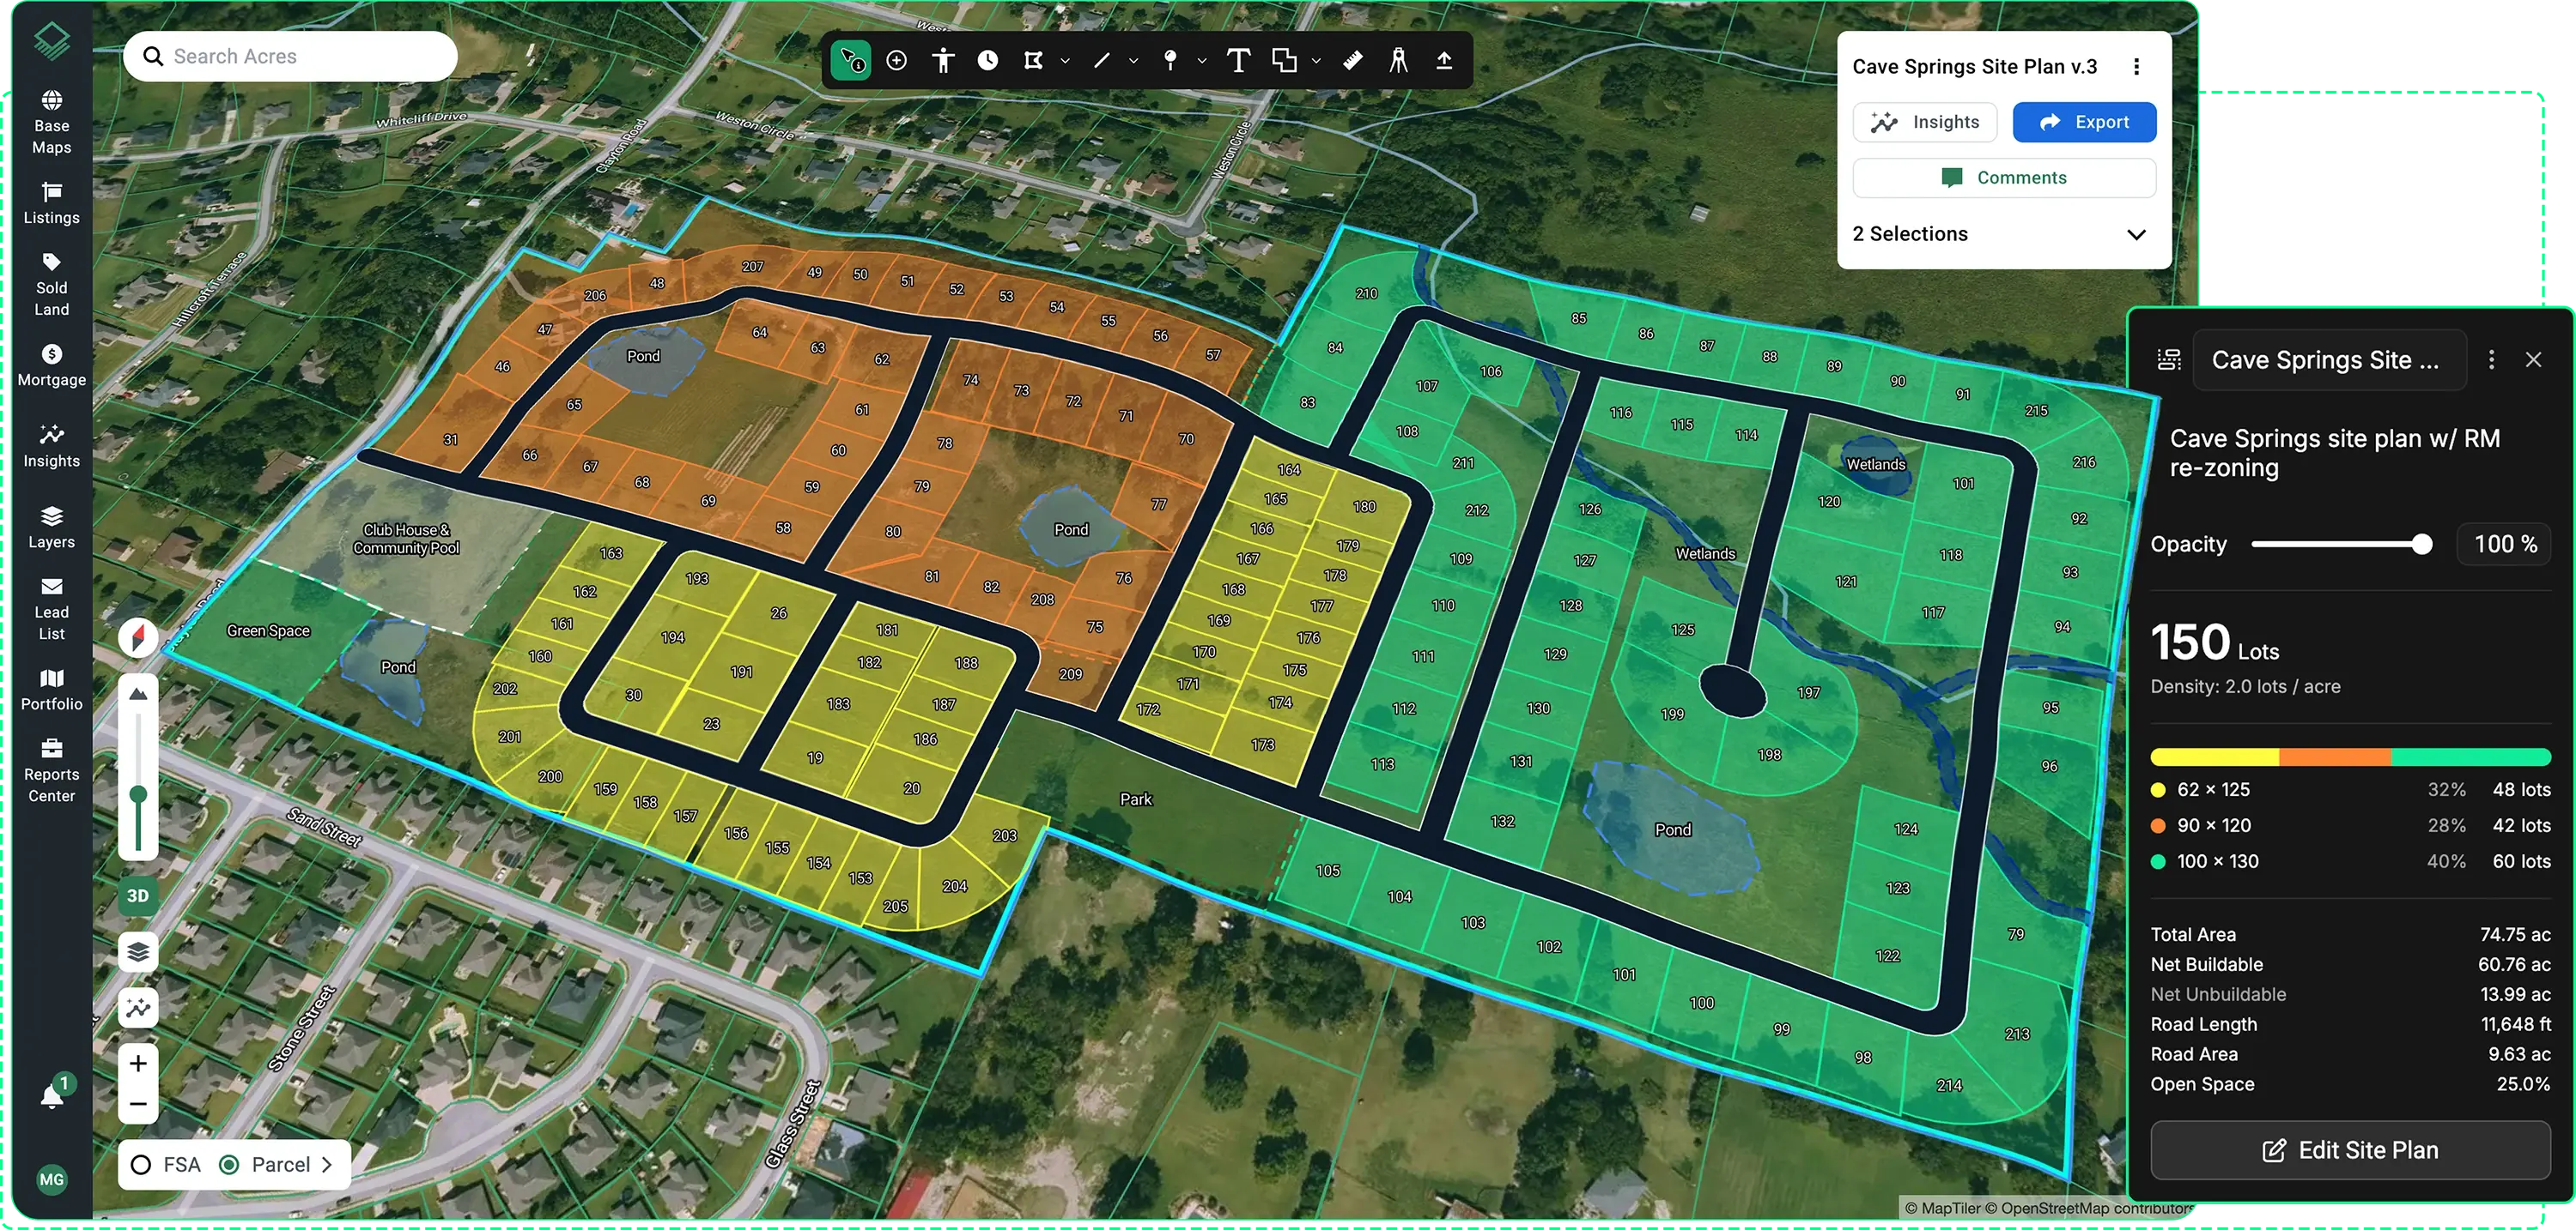Click the add plus-circle tool
The height and width of the screenshot is (1230, 2576).
897,60
